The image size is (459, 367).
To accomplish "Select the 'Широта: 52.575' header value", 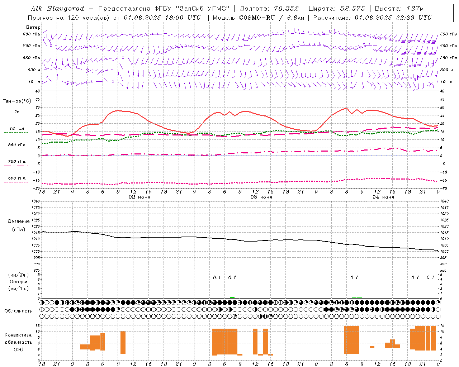I will [x=336, y=9].
